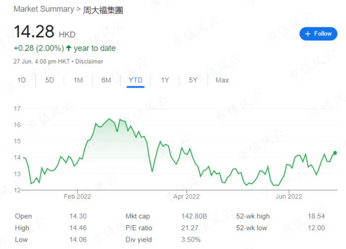Follow the 周大福集團 stock
This screenshot has width=346, height=249.
[x=318, y=34]
